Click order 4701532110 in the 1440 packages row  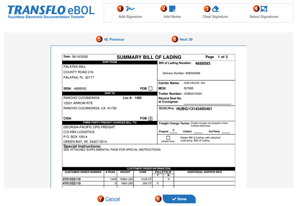[x=71, y=179]
